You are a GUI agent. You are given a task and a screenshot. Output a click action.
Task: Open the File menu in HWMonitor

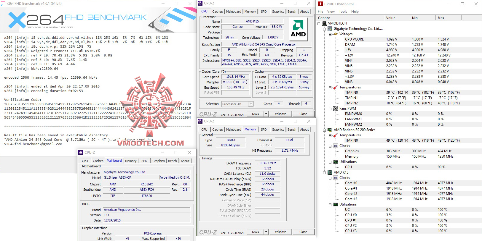pyautogui.click(x=320, y=12)
